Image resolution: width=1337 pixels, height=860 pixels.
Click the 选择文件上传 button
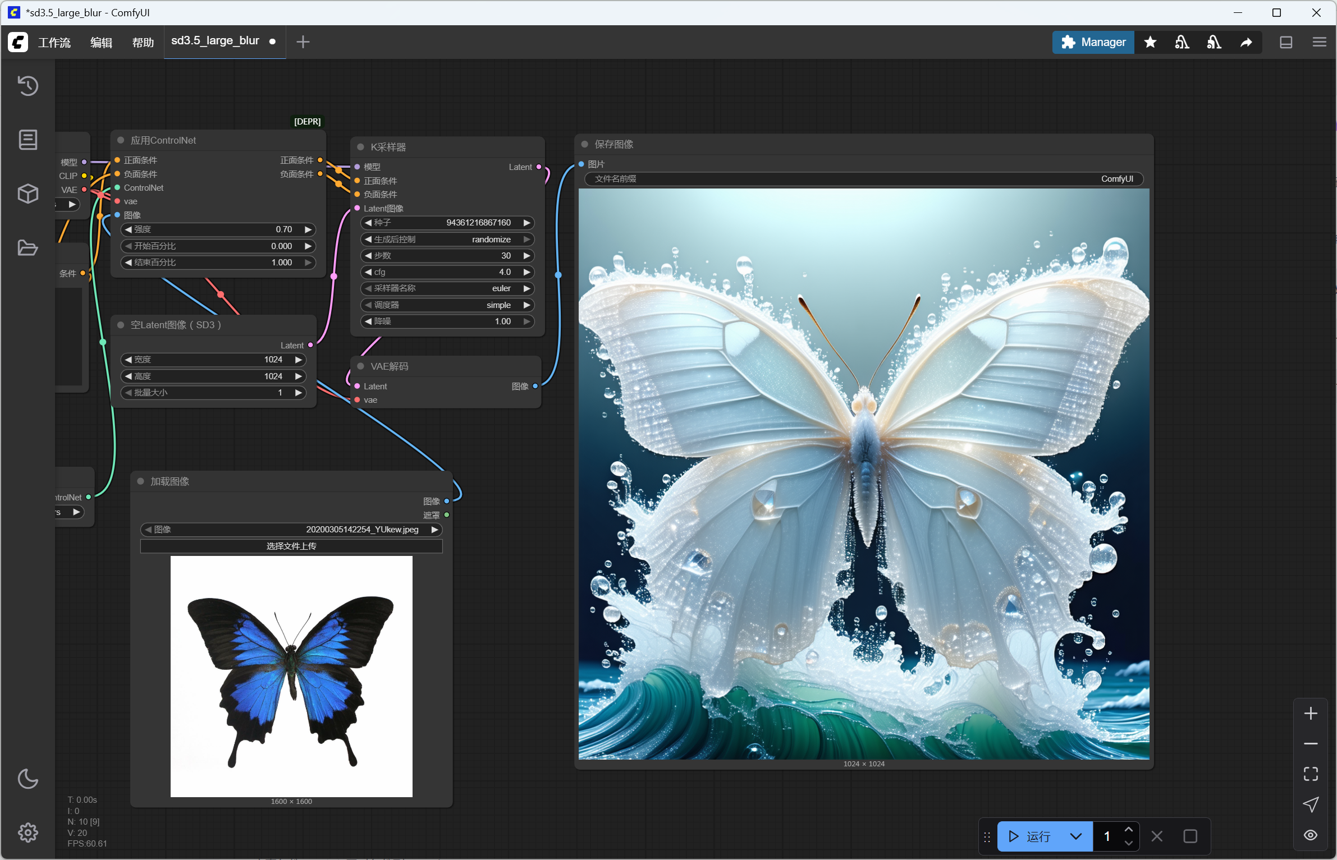click(x=291, y=546)
